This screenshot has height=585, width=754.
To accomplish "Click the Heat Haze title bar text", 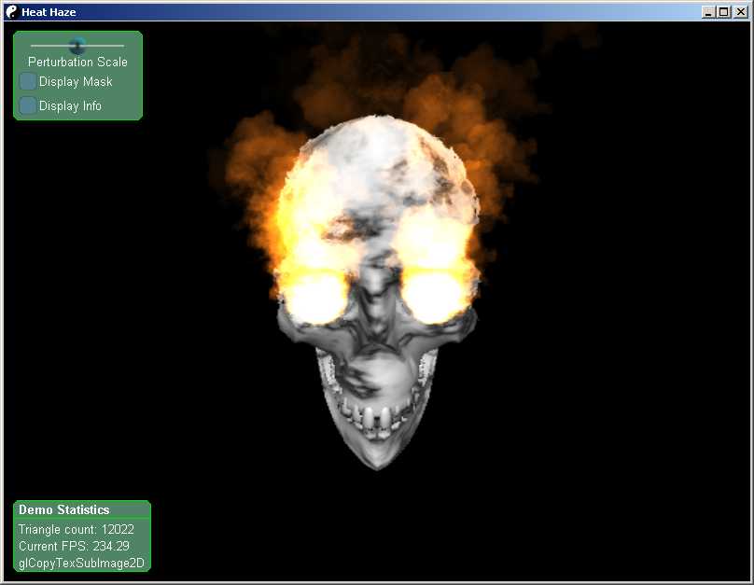I will [x=49, y=12].
